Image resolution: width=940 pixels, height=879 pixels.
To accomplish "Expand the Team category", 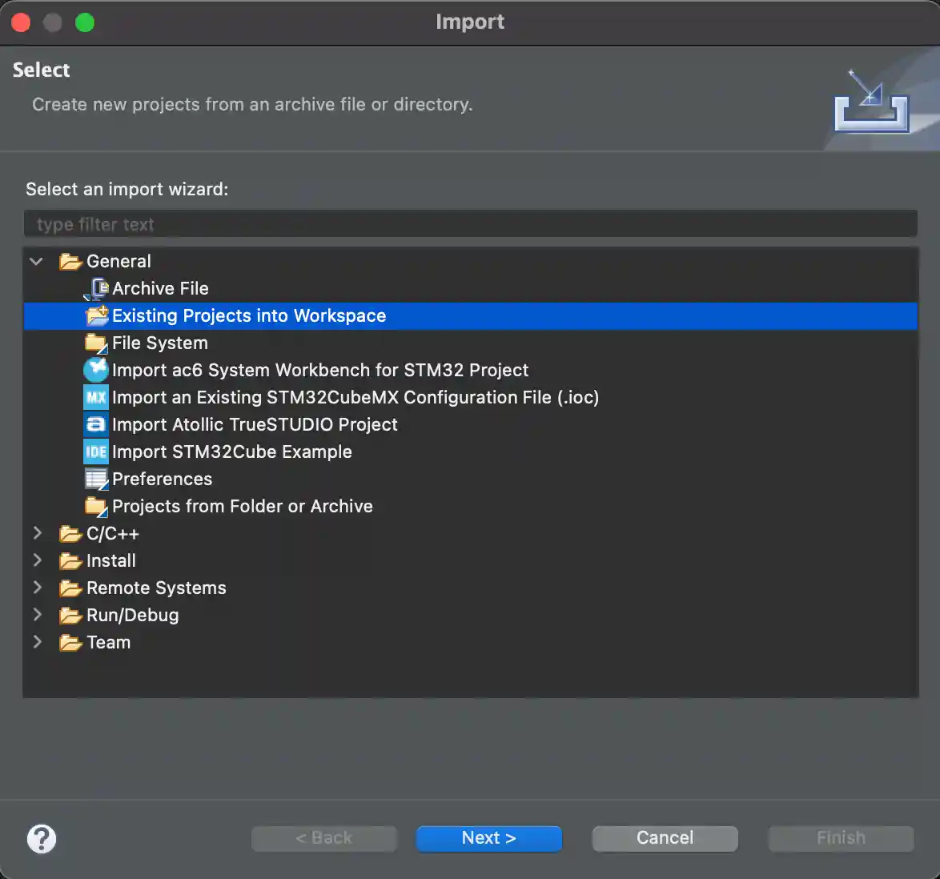I will pos(38,642).
